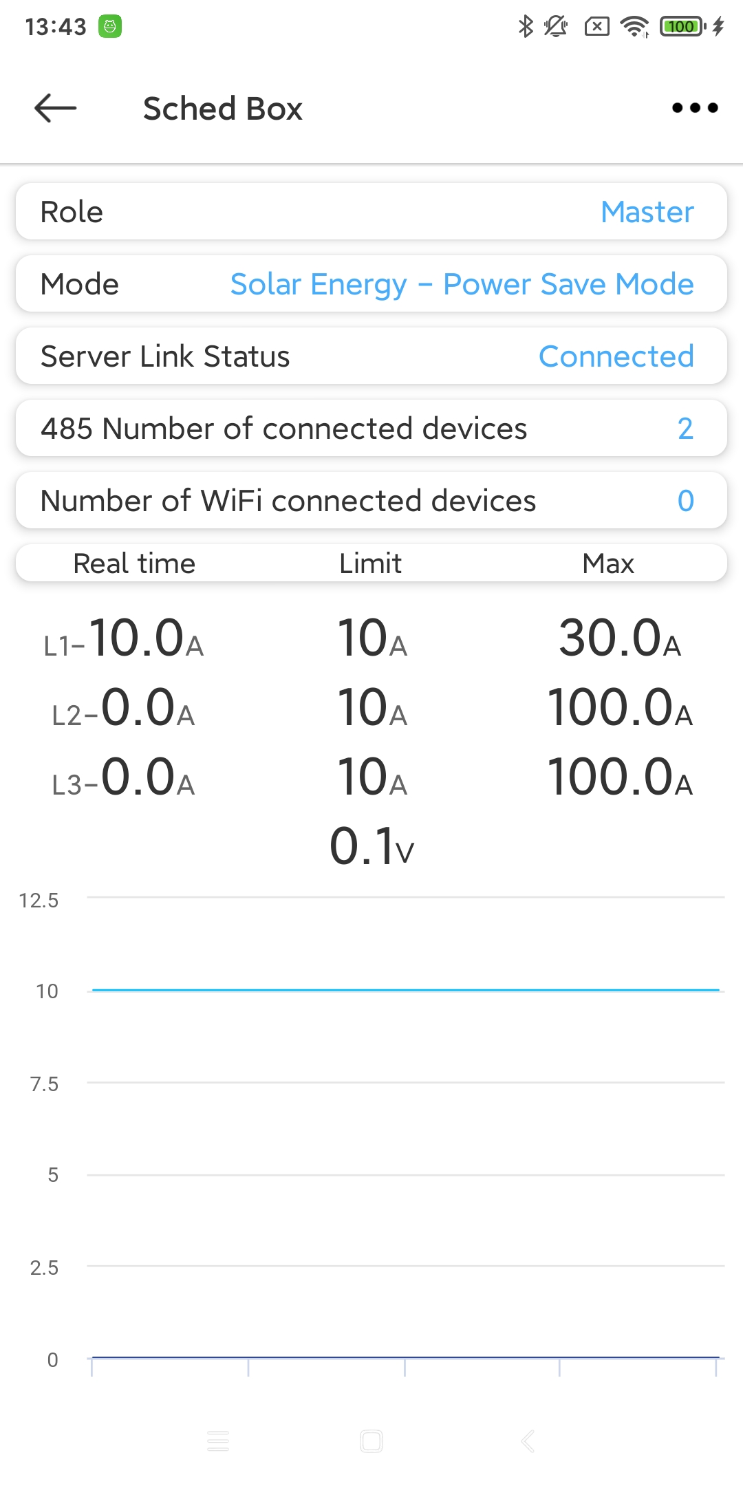Open WiFi connected devices count
This screenshot has height=1486, width=743.
click(x=371, y=501)
